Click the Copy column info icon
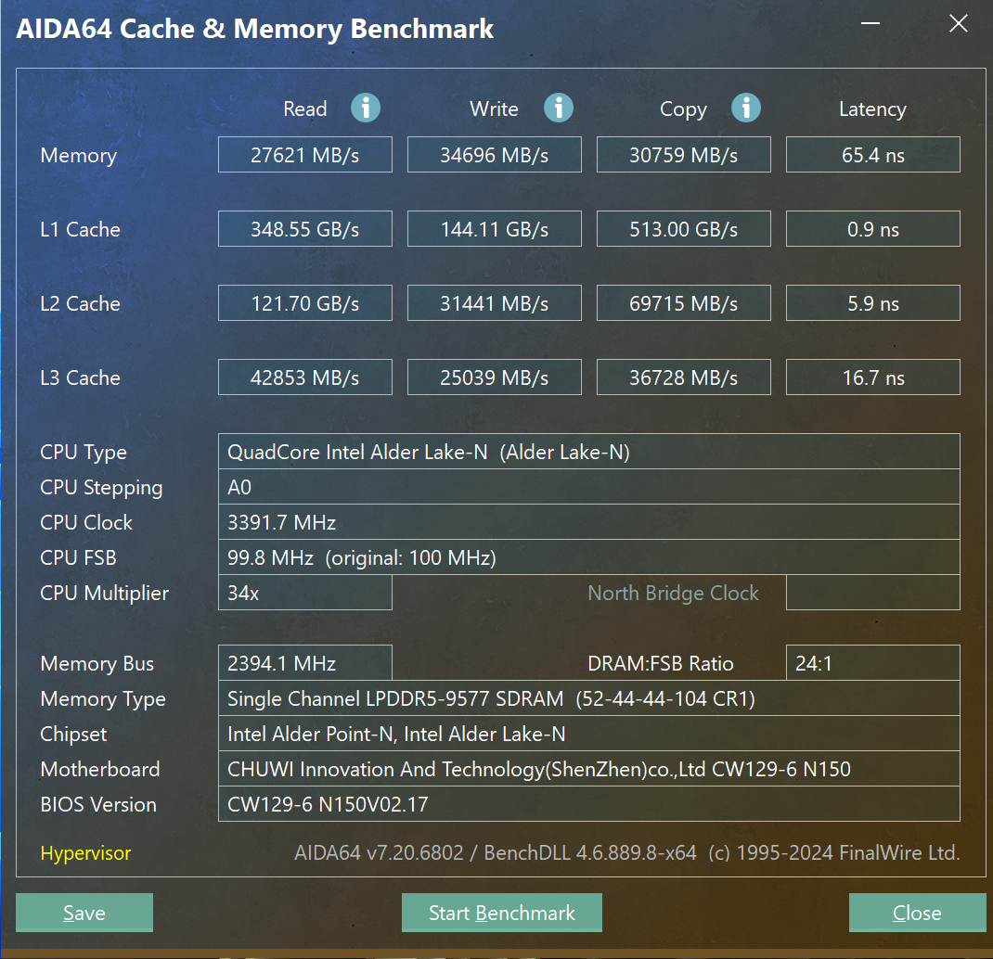993x959 pixels. tap(745, 108)
